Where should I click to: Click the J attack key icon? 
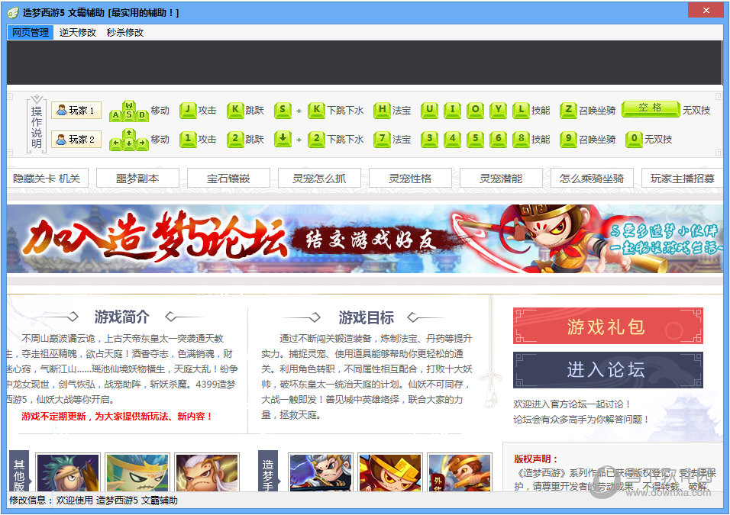click(x=188, y=111)
